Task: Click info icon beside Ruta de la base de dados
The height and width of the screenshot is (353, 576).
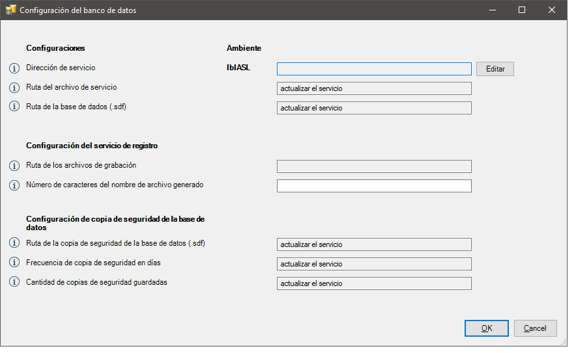Action: coord(14,107)
